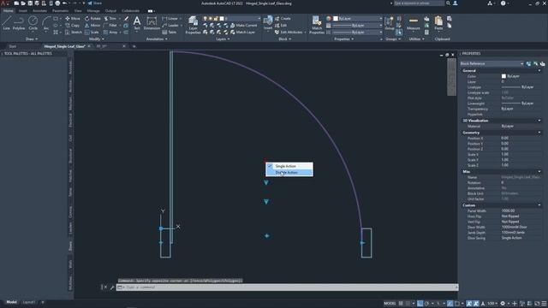Open the Insert ribbon tab
This screenshot has width=548, height=308.
23,11
